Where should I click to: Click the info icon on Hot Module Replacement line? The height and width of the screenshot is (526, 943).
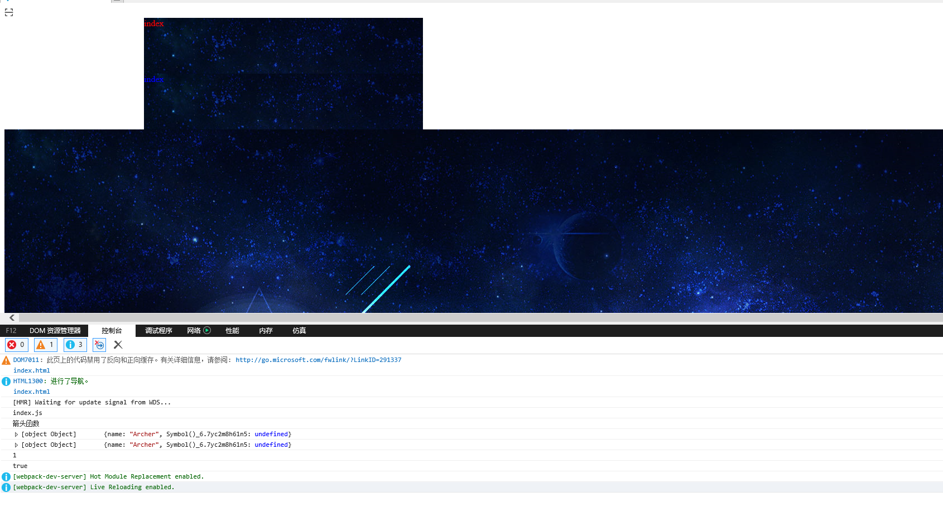6,476
